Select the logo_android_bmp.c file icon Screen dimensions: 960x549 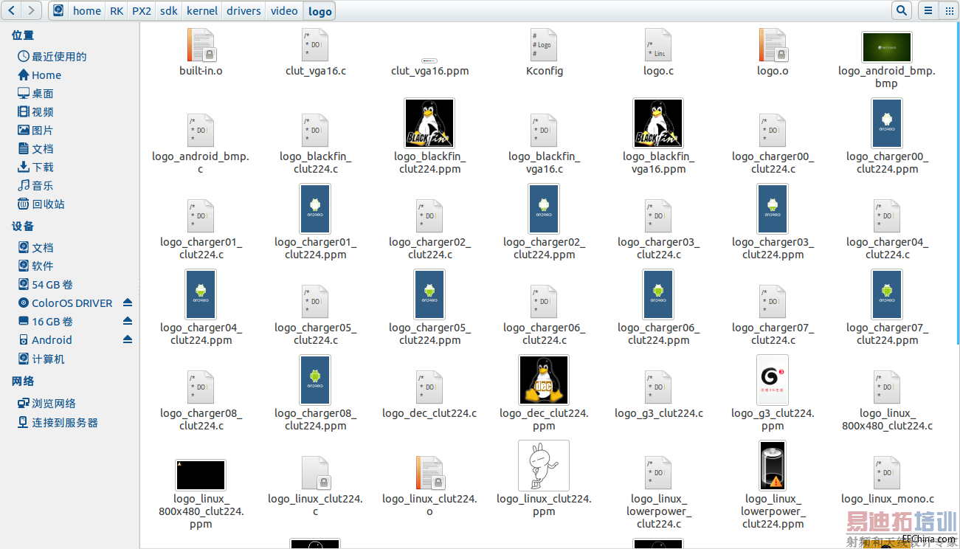[201, 131]
